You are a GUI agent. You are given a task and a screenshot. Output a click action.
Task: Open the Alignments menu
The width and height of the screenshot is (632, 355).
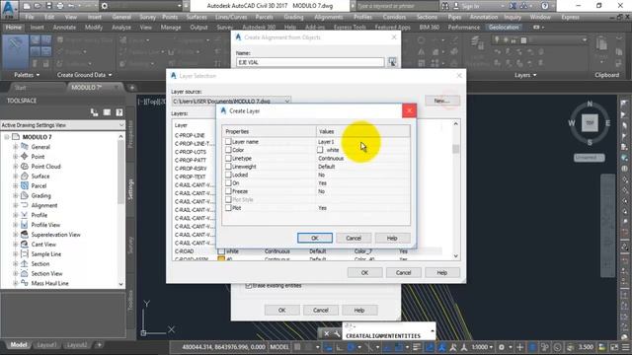pyautogui.click(x=329, y=17)
